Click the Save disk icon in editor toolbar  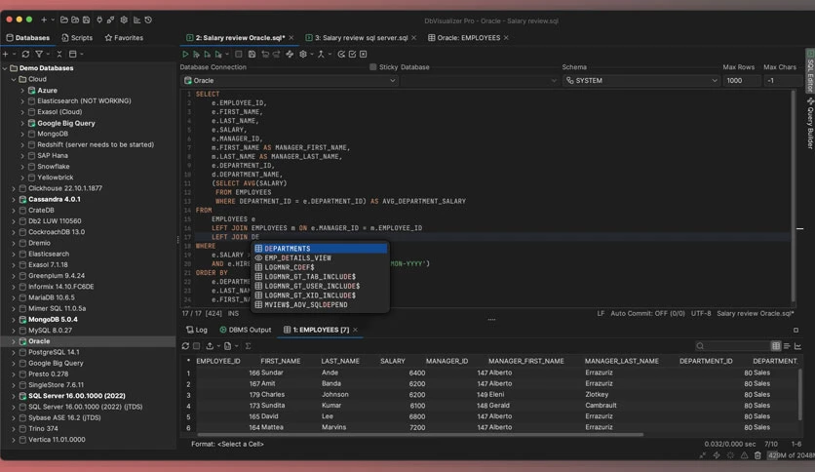pos(252,54)
